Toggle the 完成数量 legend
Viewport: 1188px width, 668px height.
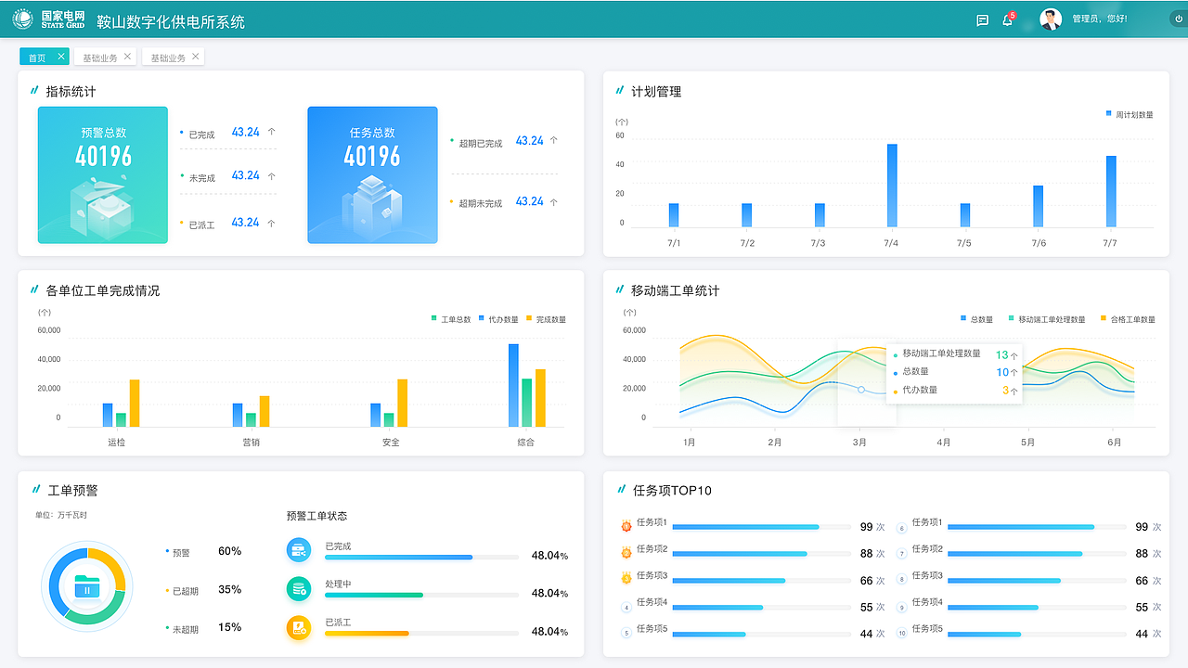(x=546, y=320)
